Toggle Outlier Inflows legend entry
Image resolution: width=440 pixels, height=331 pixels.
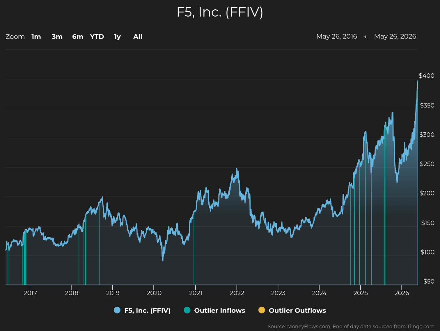pos(214,310)
